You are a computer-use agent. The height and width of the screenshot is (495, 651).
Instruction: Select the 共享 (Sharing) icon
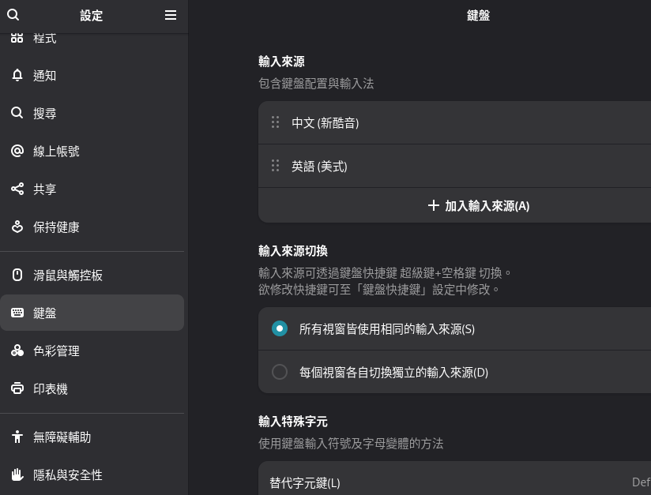click(17, 189)
